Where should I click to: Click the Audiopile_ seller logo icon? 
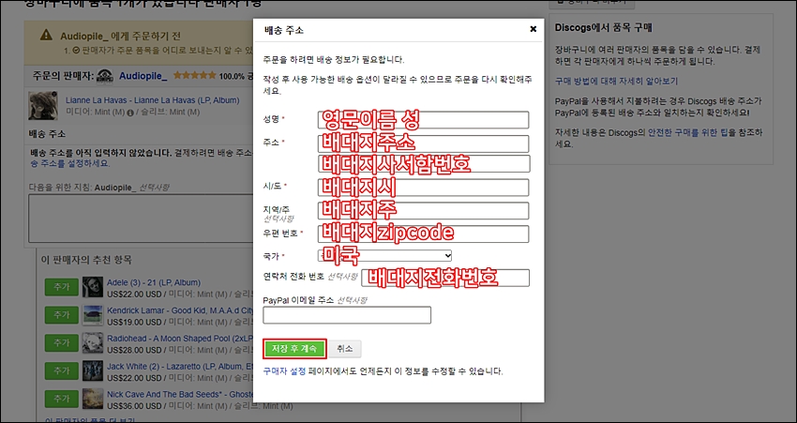coord(105,76)
